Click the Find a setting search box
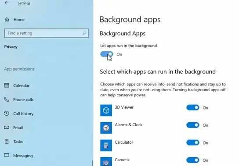Screen dimensions: 239x166 click(46, 33)
